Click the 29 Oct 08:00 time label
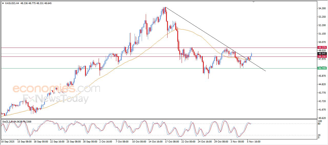The height and width of the screenshot is (145, 328). click(x=221, y=141)
